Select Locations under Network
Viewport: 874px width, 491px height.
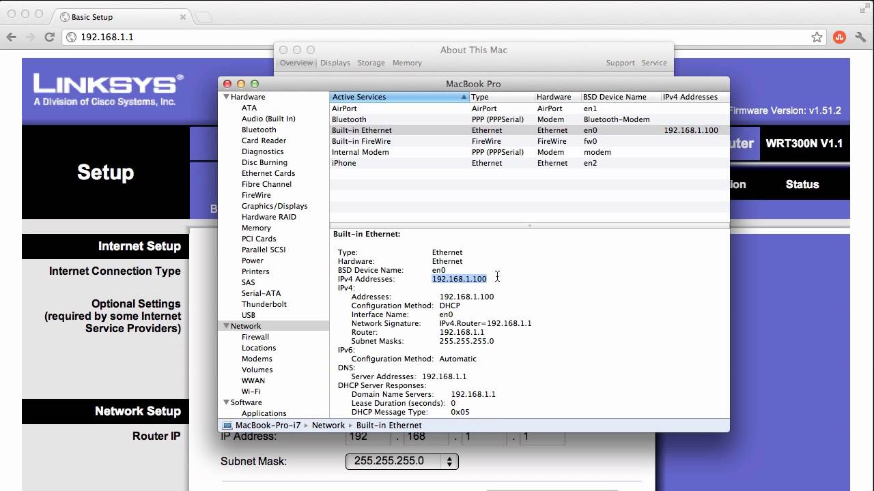259,348
